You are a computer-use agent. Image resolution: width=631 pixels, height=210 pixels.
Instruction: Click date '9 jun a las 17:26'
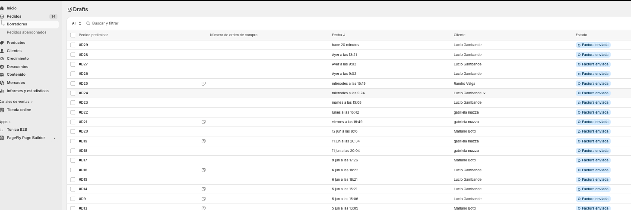click(x=345, y=160)
